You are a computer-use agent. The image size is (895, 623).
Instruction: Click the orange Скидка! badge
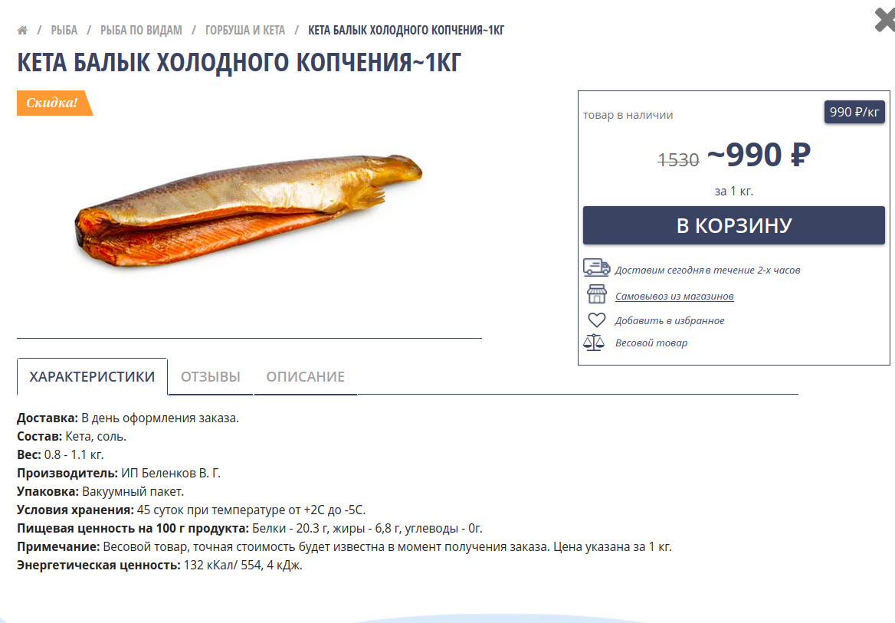pos(54,103)
